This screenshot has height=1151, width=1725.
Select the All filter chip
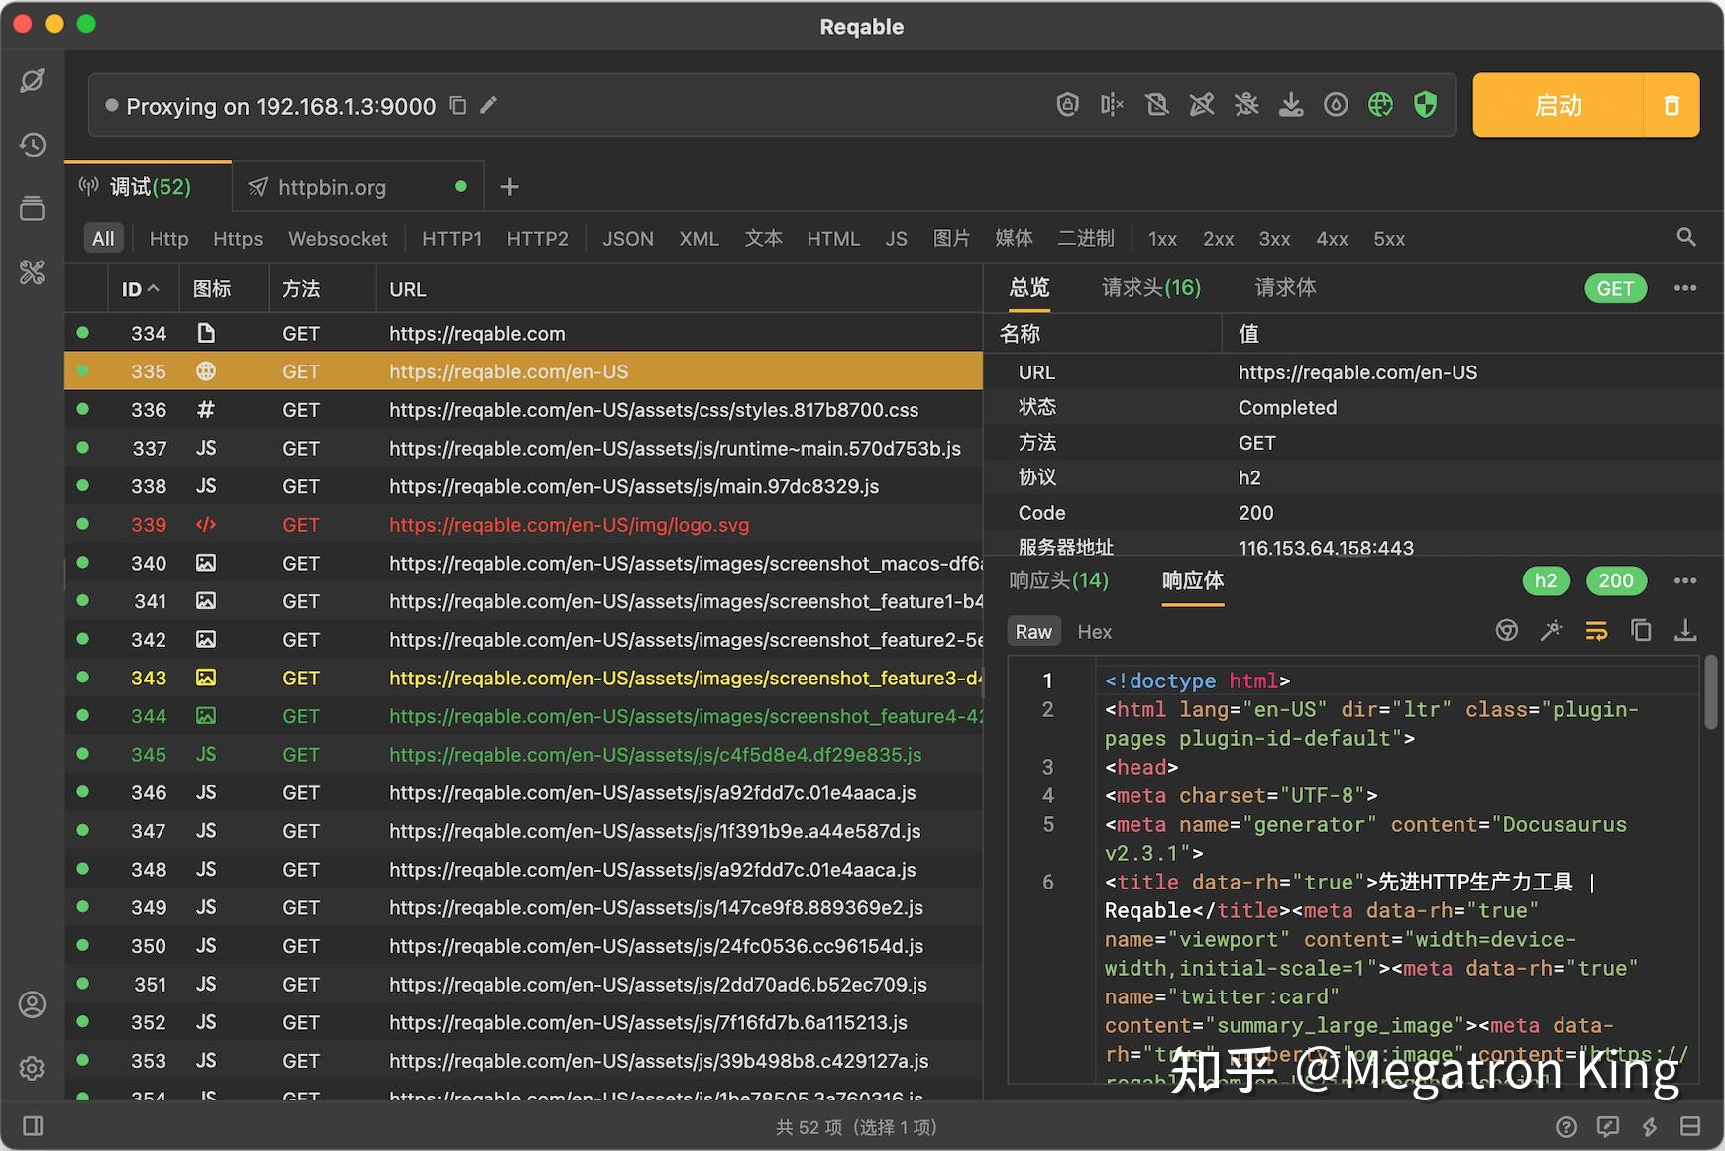(103, 238)
